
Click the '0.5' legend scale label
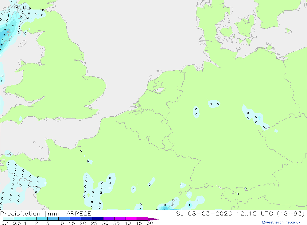[x=17, y=223]
